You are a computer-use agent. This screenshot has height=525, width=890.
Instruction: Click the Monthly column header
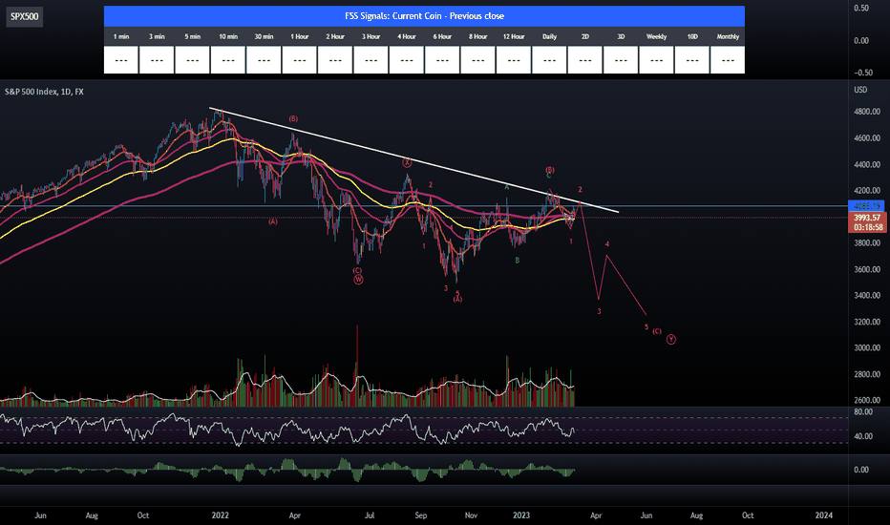coord(728,36)
